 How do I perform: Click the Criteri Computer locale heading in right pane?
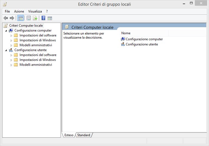coord(92,27)
